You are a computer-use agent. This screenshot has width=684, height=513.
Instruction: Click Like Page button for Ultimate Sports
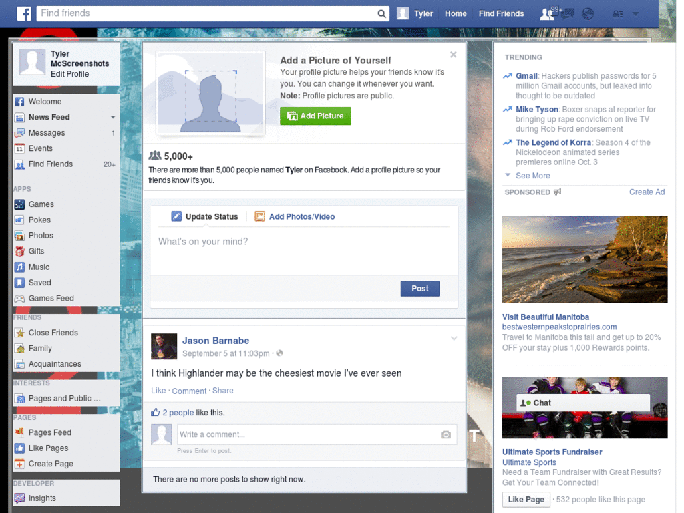pyautogui.click(x=526, y=500)
